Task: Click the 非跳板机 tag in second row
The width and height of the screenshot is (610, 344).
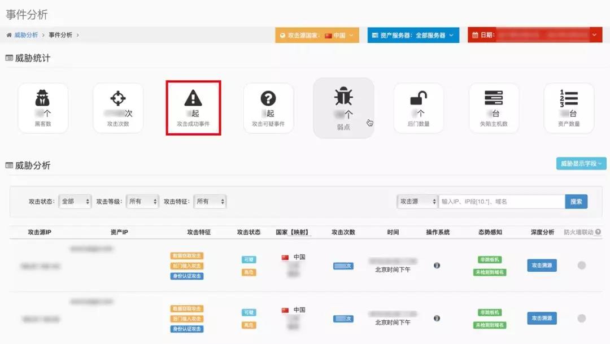Action: (x=490, y=312)
